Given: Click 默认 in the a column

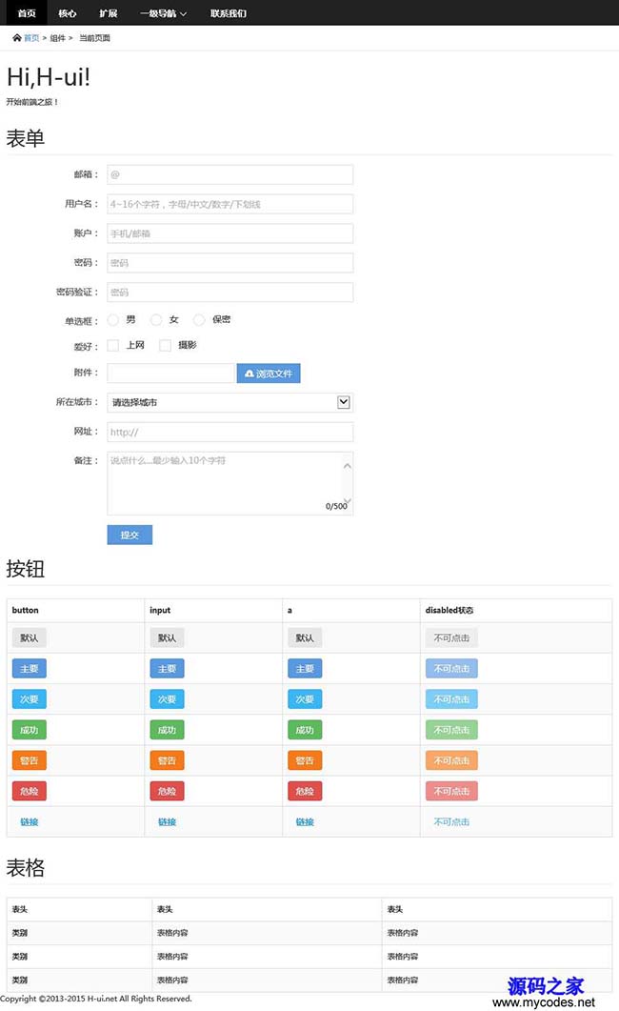Looking at the screenshot, I should tap(305, 638).
